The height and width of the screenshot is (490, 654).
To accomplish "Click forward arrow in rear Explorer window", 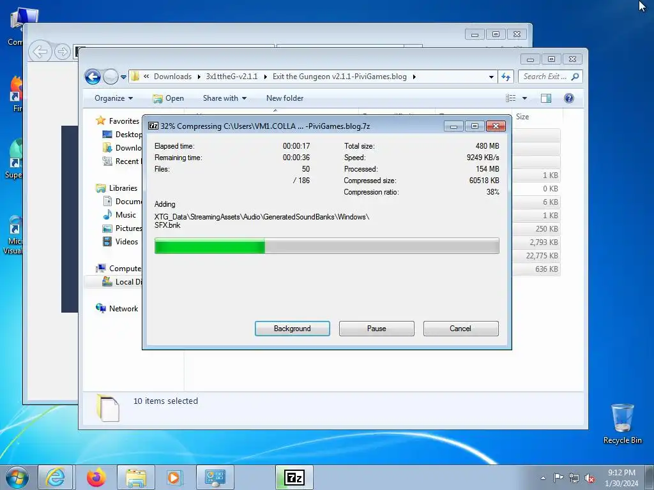I will point(62,52).
